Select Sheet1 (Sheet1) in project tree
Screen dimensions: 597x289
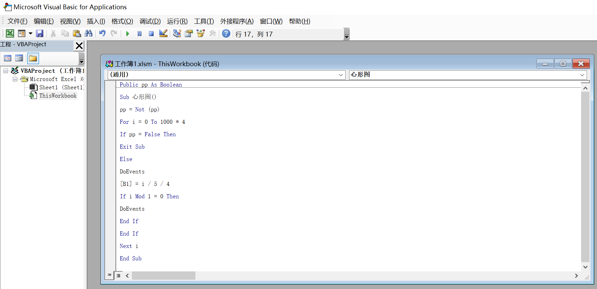pos(61,88)
